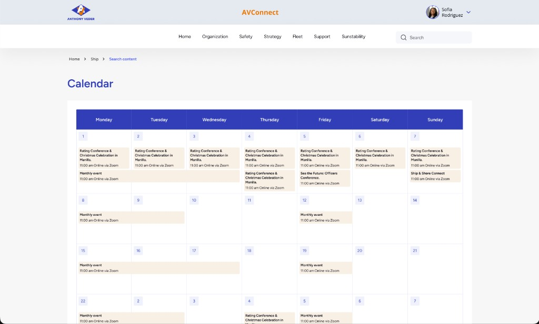Open the Sunstability menu item
Viewport: 539px width, 324px height.
tap(353, 36)
